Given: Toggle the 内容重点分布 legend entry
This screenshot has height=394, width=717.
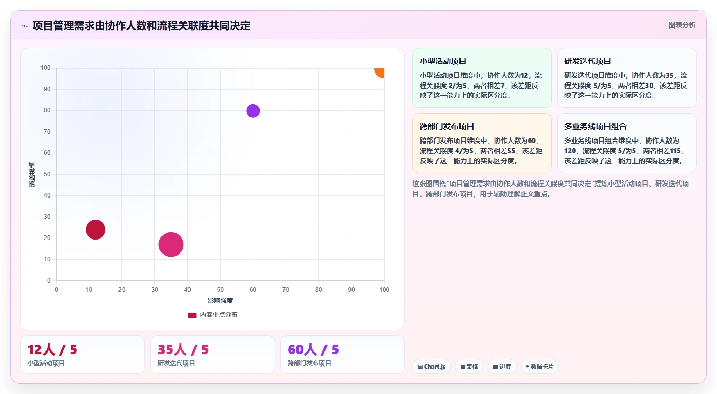Looking at the screenshot, I should [x=213, y=315].
